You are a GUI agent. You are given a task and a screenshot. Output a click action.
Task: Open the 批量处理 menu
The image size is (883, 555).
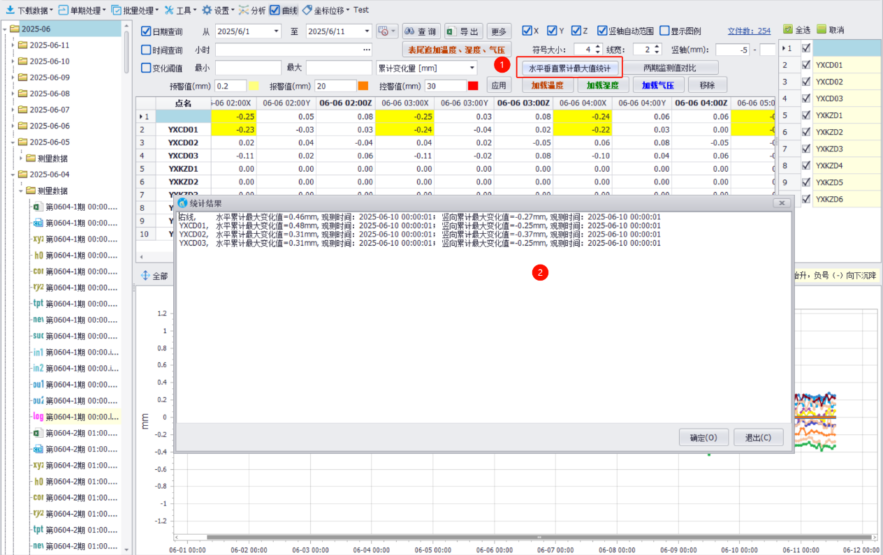coord(134,10)
